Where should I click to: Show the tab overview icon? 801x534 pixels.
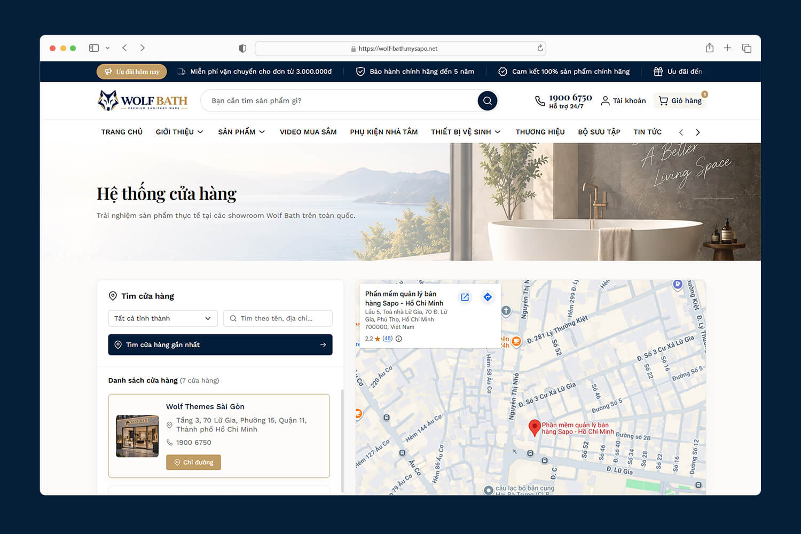click(x=747, y=48)
